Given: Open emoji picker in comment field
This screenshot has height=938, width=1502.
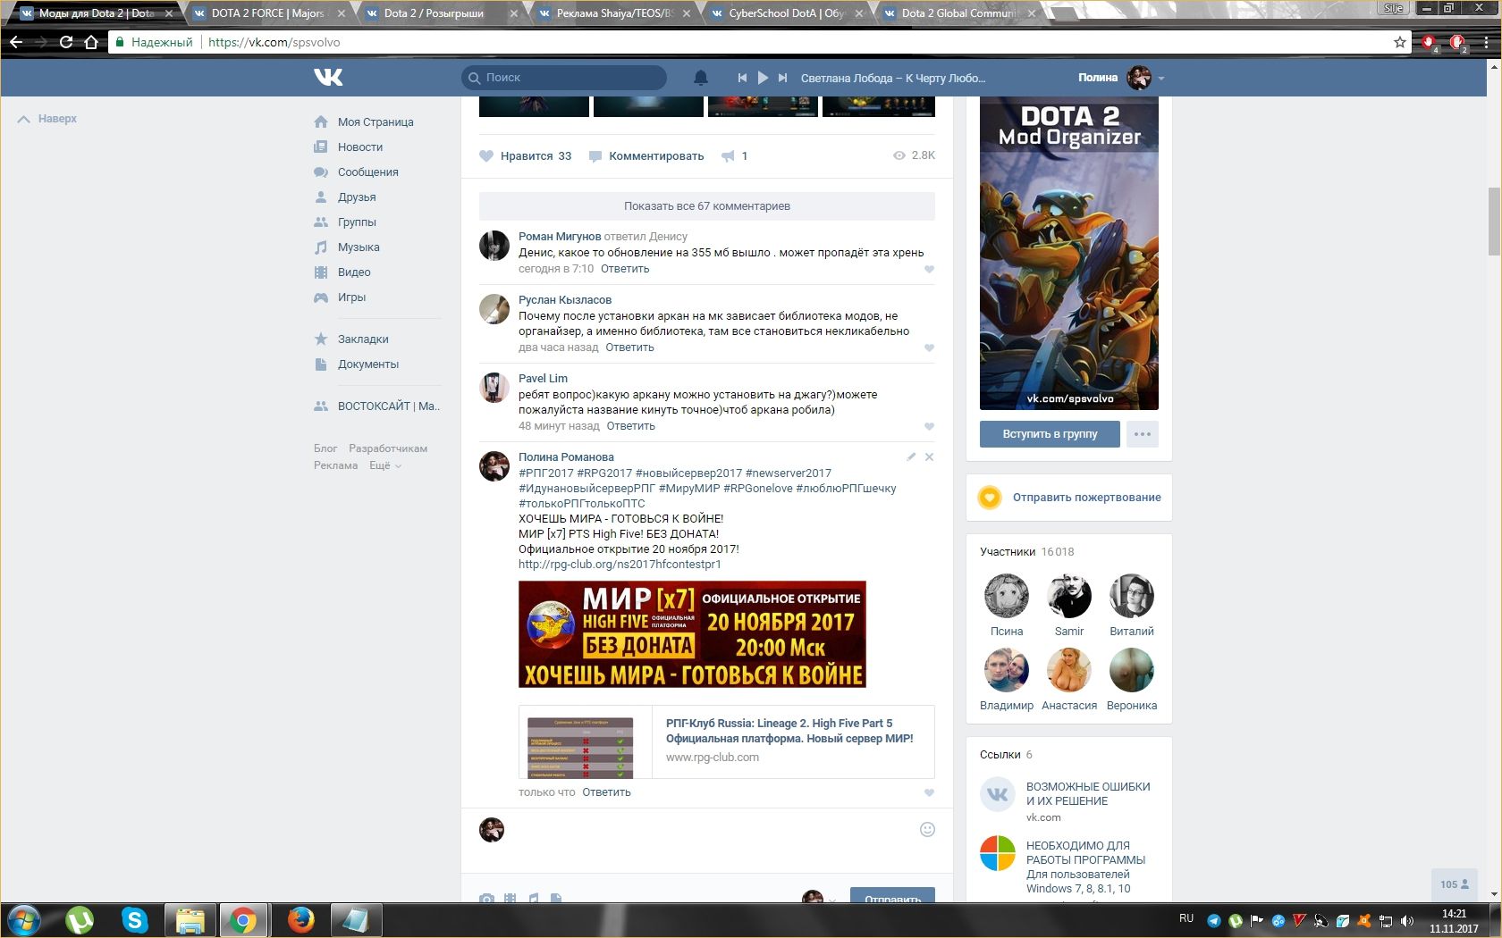Looking at the screenshot, I should (x=927, y=829).
